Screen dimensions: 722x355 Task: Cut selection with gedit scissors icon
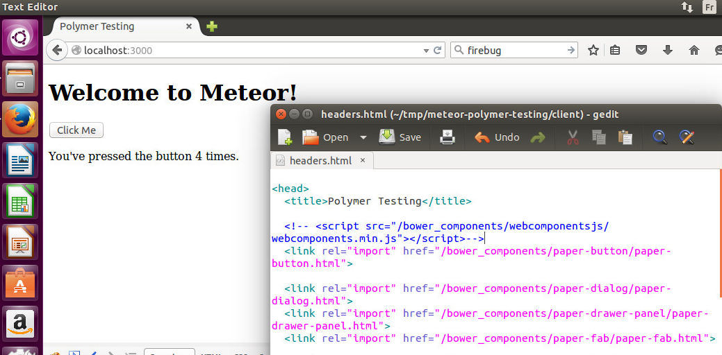[x=573, y=137]
